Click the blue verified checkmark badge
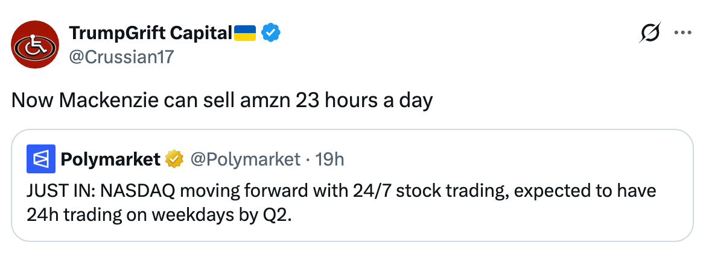The width and height of the screenshot is (706, 254). click(270, 33)
